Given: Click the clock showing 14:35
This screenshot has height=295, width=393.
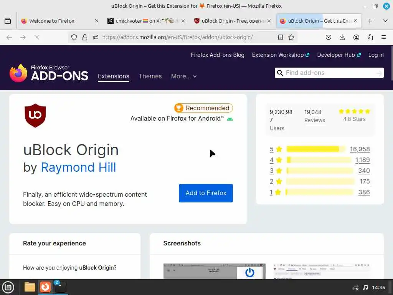Looking at the screenshot, I should 378,287.
